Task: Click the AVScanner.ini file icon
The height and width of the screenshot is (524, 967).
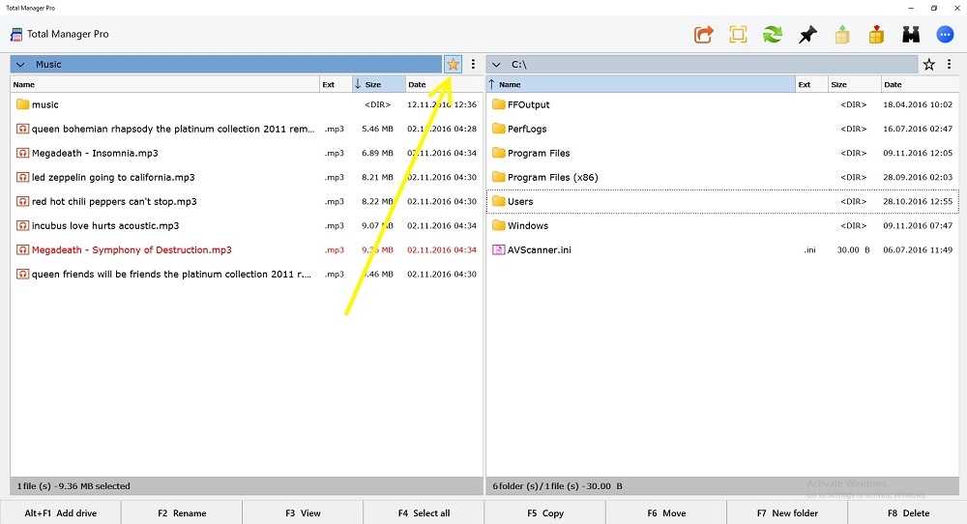Action: point(499,249)
